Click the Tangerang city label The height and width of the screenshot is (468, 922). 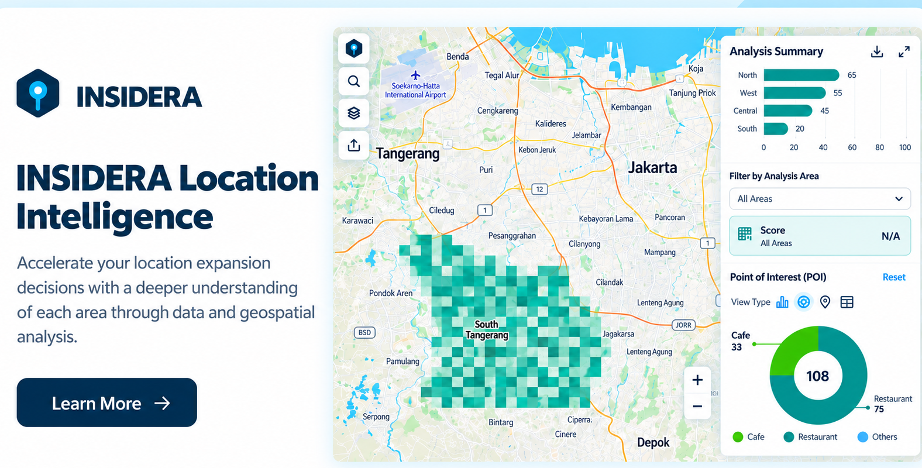point(408,154)
